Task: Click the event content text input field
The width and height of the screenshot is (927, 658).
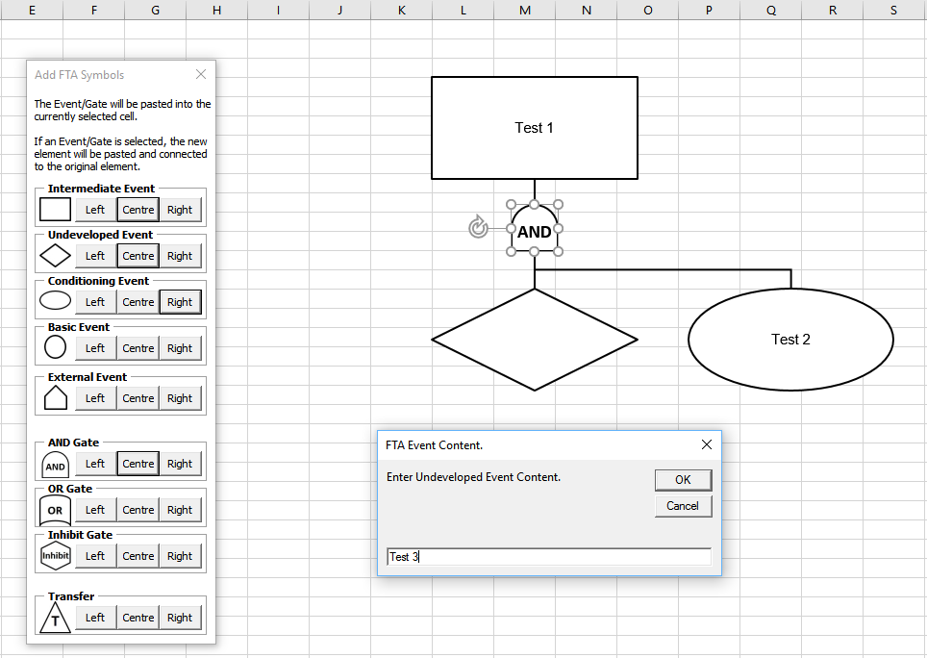Action: coord(548,557)
